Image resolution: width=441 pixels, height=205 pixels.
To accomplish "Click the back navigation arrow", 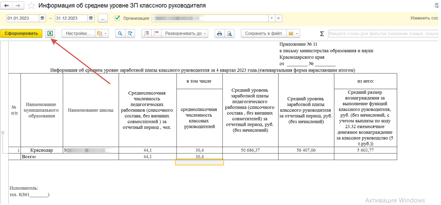I will (x=7, y=6).
